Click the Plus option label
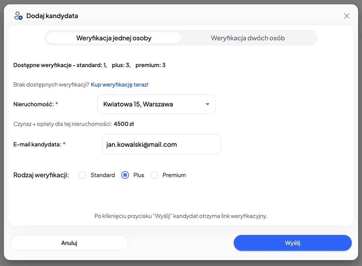 (139, 175)
